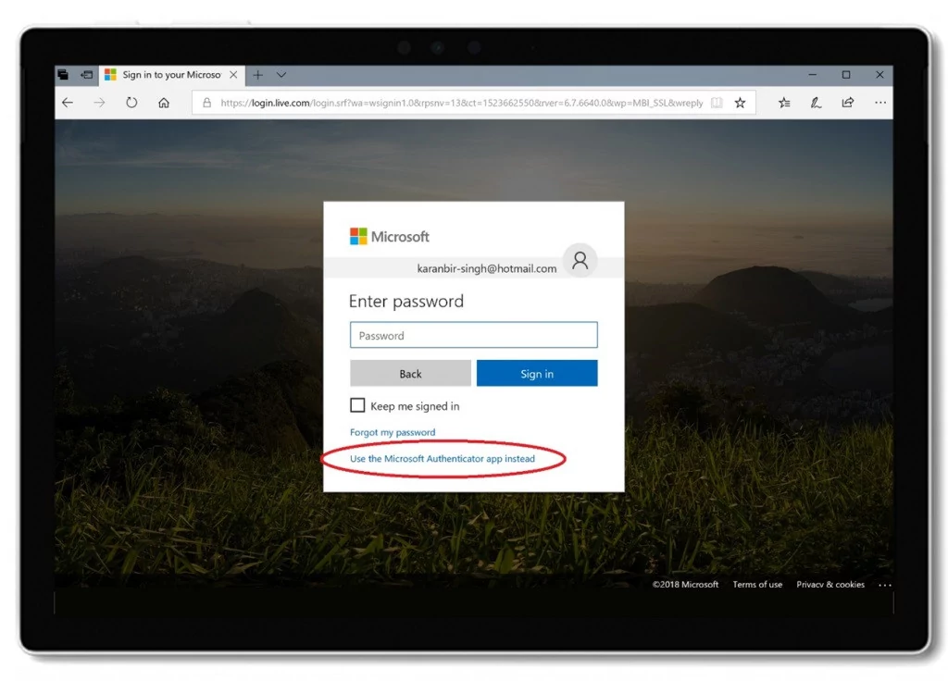This screenshot has width=948, height=681.
Task: Close the browser window
Action: click(879, 75)
